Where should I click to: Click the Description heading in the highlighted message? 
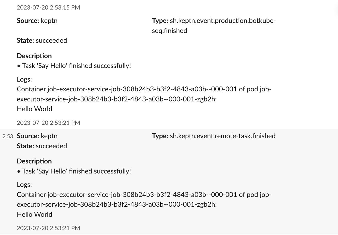[34, 161]
